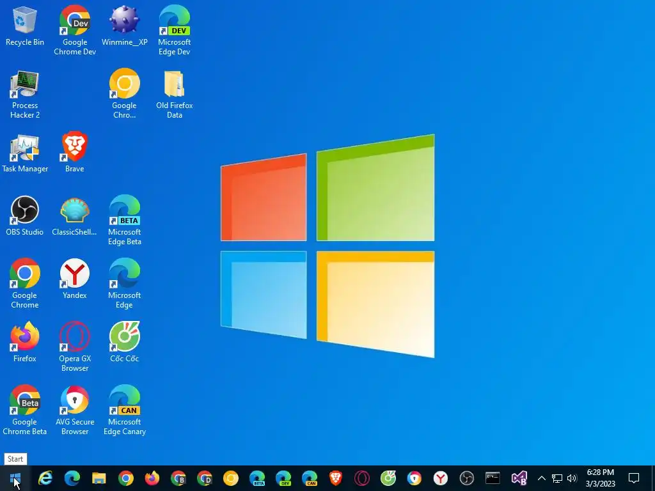Viewport: 655px width, 491px height.
Task: Open the network status tray icon
Action: [557, 478]
